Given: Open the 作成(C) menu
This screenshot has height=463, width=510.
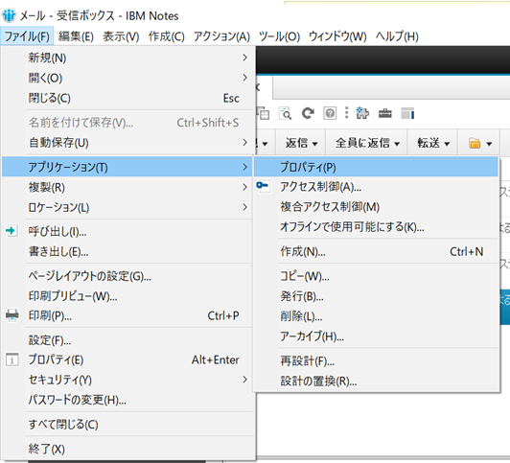Looking at the screenshot, I should pos(167,36).
